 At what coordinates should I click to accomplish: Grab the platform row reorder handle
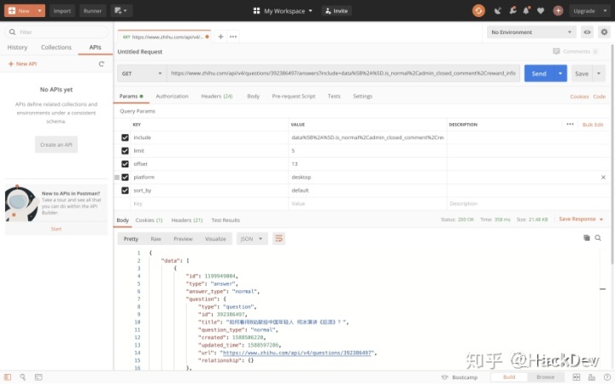116,178
